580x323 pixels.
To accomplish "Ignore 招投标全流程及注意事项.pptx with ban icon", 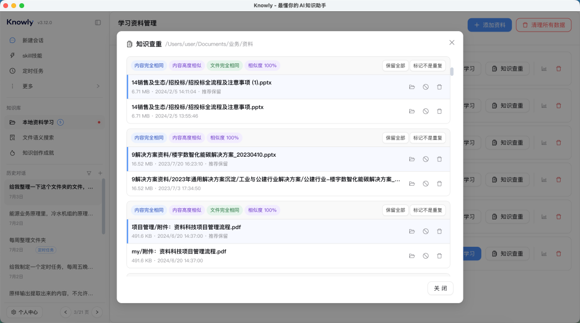I will 426,111.
